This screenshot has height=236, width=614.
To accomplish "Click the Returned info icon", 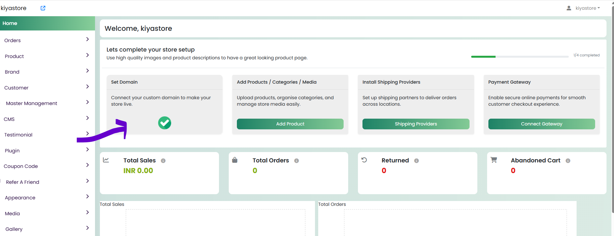I will pyautogui.click(x=416, y=161).
